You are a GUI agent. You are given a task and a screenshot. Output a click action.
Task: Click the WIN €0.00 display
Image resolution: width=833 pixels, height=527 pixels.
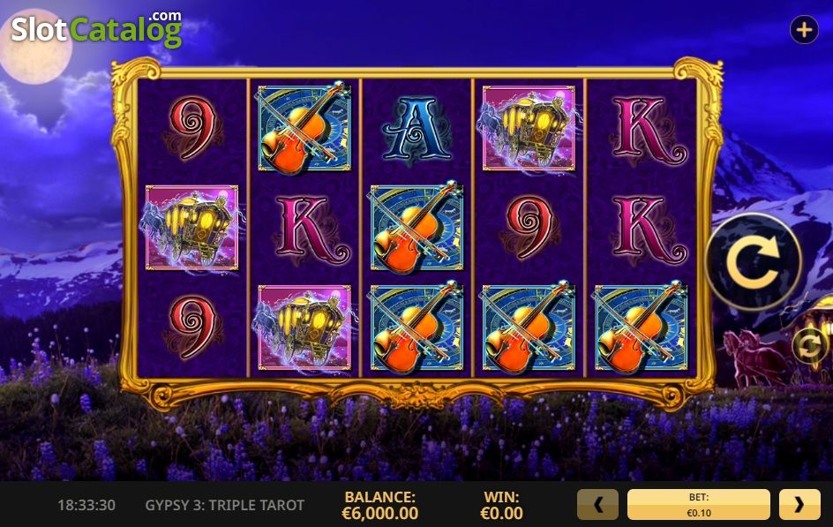point(501,505)
